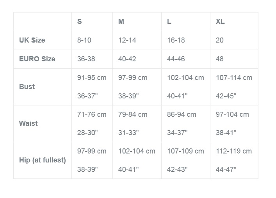This screenshot has height=198, width=276.
Task: Click EURO size 44-46 cell
Action: point(176,59)
